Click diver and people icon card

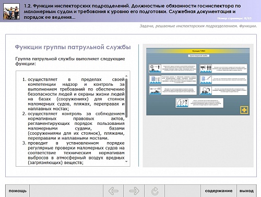(223, 68)
